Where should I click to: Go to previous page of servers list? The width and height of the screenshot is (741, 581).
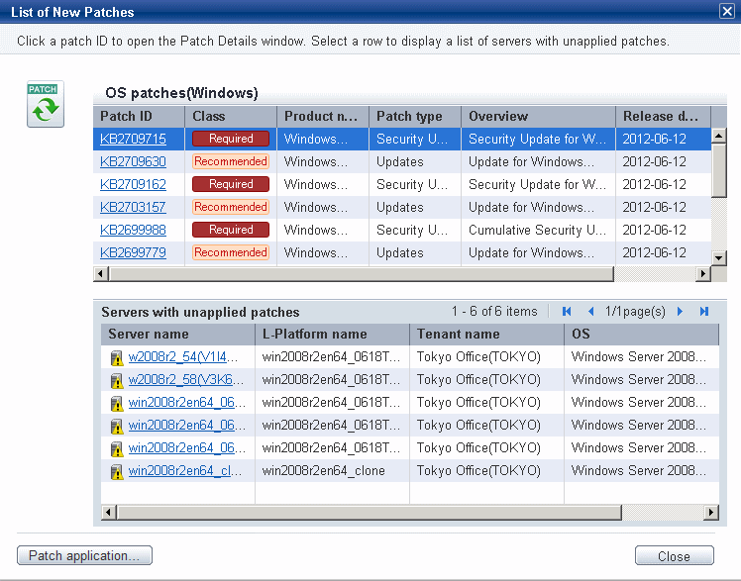click(x=590, y=312)
